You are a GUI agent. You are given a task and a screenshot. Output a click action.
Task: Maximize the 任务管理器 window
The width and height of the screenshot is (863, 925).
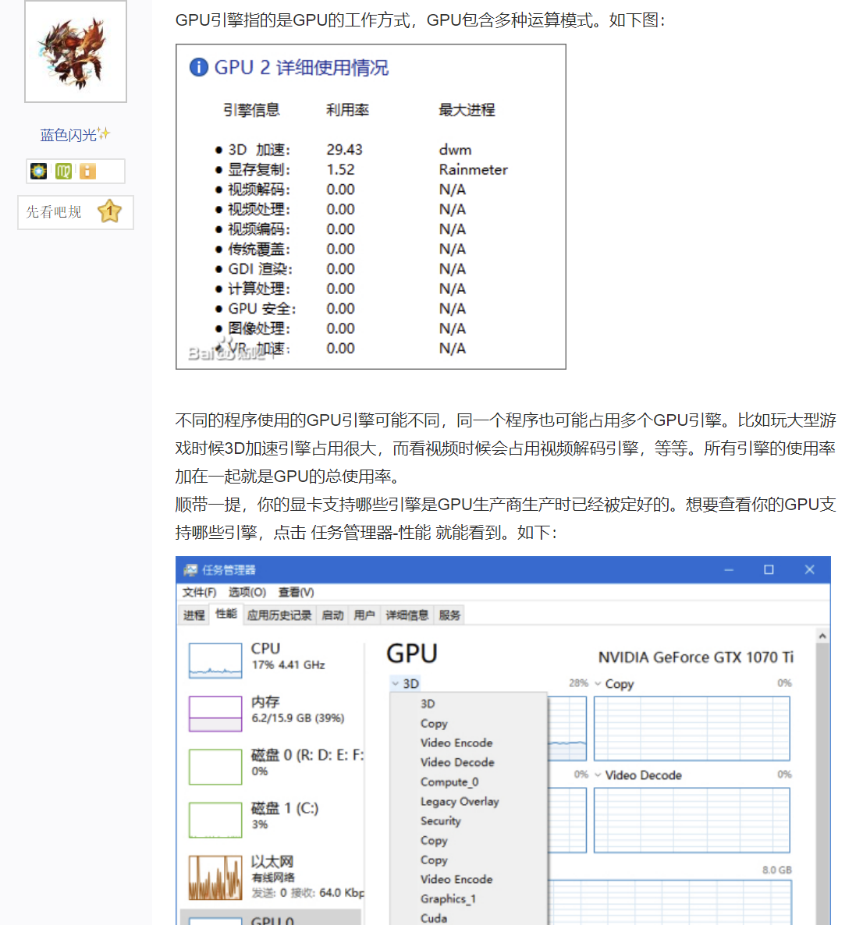(x=769, y=570)
